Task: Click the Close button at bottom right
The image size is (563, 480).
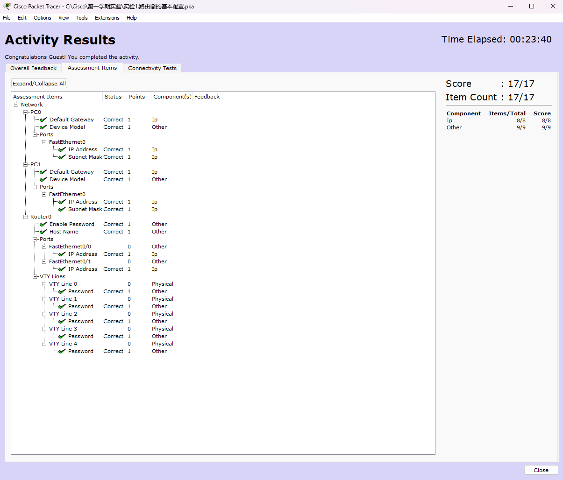Action: coord(541,470)
